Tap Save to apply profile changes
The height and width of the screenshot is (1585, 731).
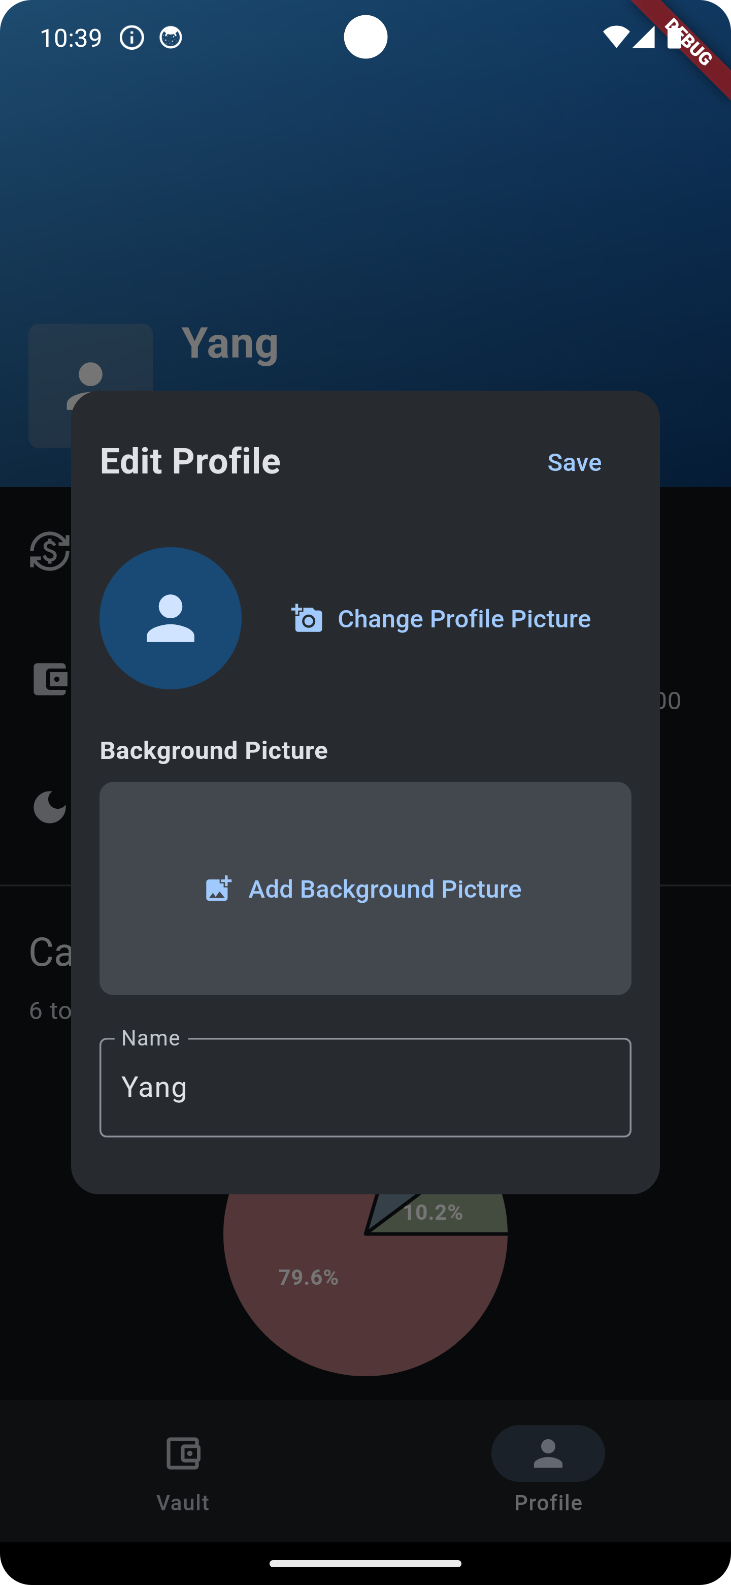(x=574, y=462)
